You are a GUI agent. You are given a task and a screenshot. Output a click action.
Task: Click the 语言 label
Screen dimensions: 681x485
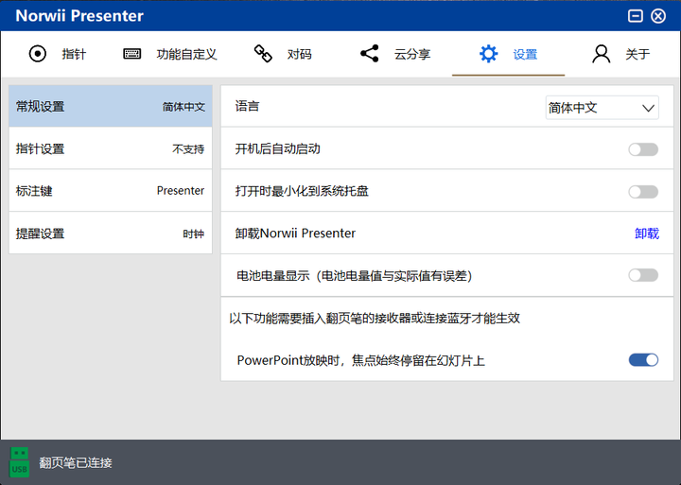coord(247,106)
